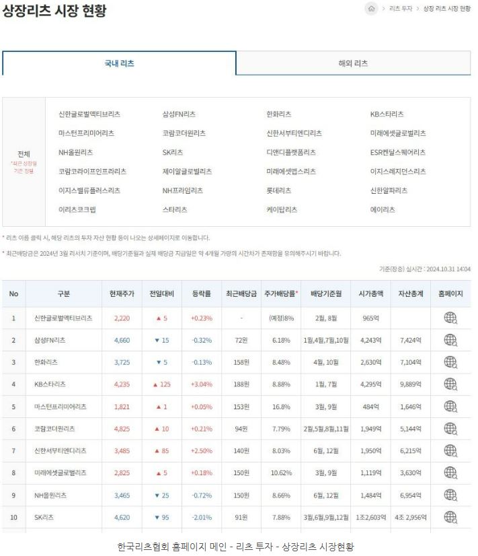Select 한화리츠 name in table row 3
The width and height of the screenshot is (478, 556).
pos(46,362)
